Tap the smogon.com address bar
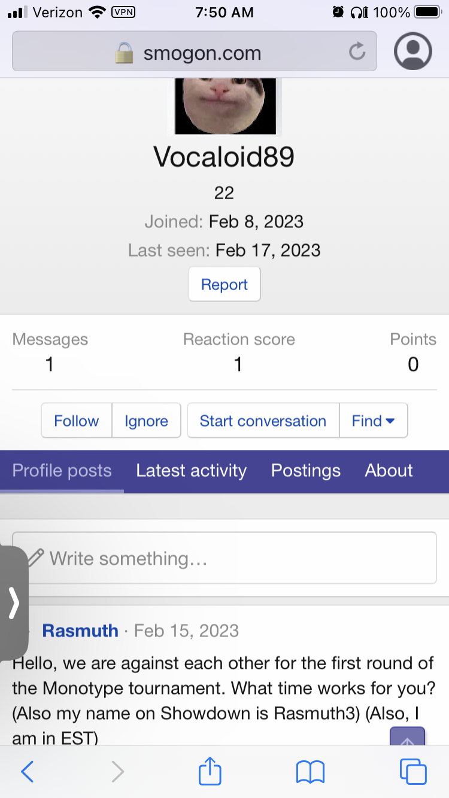Screen dimensions: 449x798 click(x=202, y=53)
